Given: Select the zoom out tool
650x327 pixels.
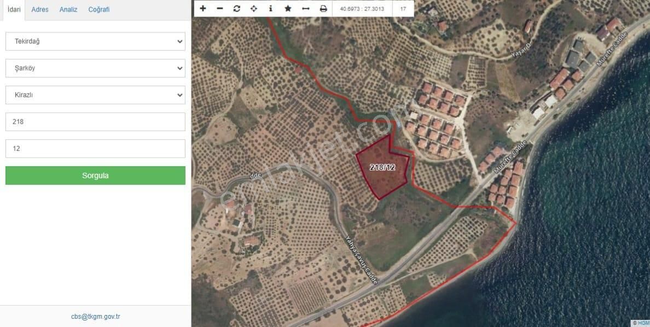Looking at the screenshot, I should pyautogui.click(x=219, y=8).
